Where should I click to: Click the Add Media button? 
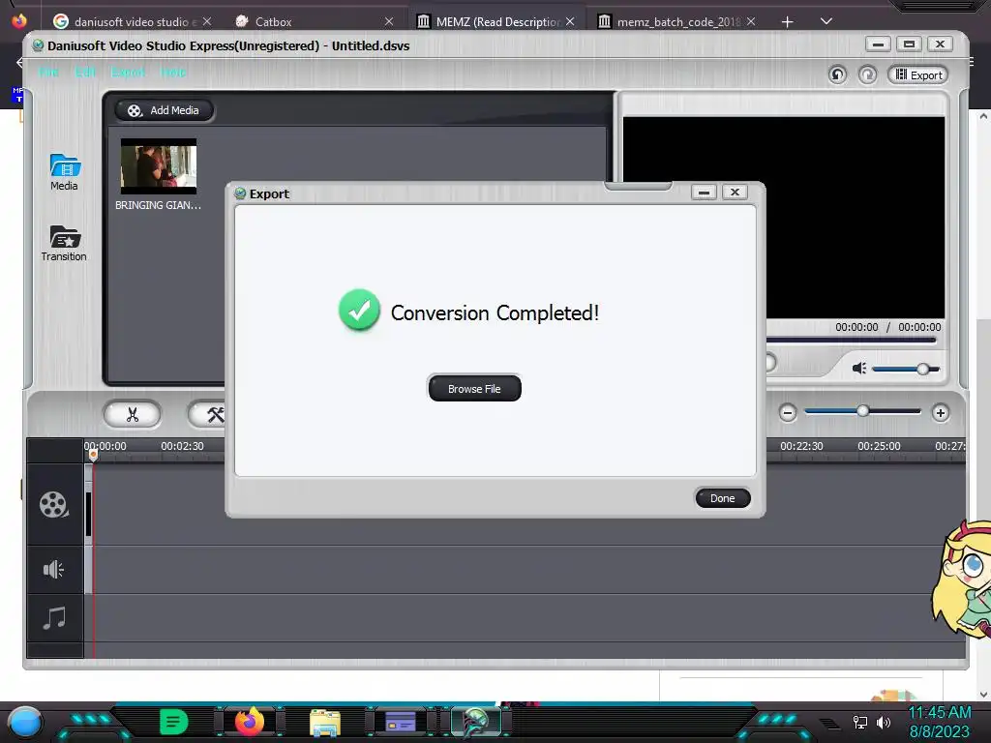point(164,110)
